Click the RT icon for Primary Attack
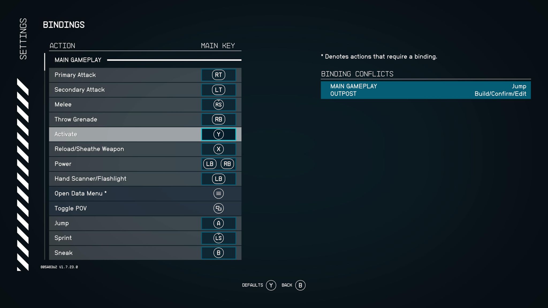Screen dimensions: 548x308 pyautogui.click(x=218, y=75)
